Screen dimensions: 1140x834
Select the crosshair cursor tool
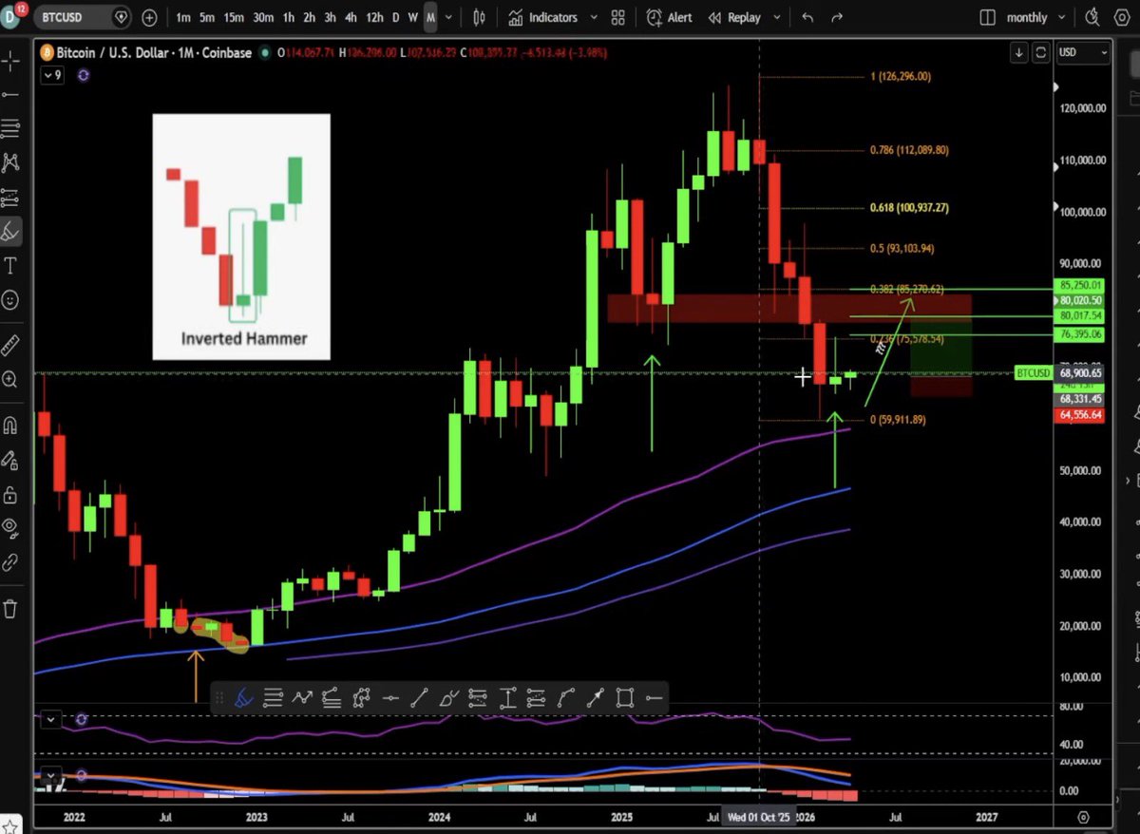(x=11, y=63)
